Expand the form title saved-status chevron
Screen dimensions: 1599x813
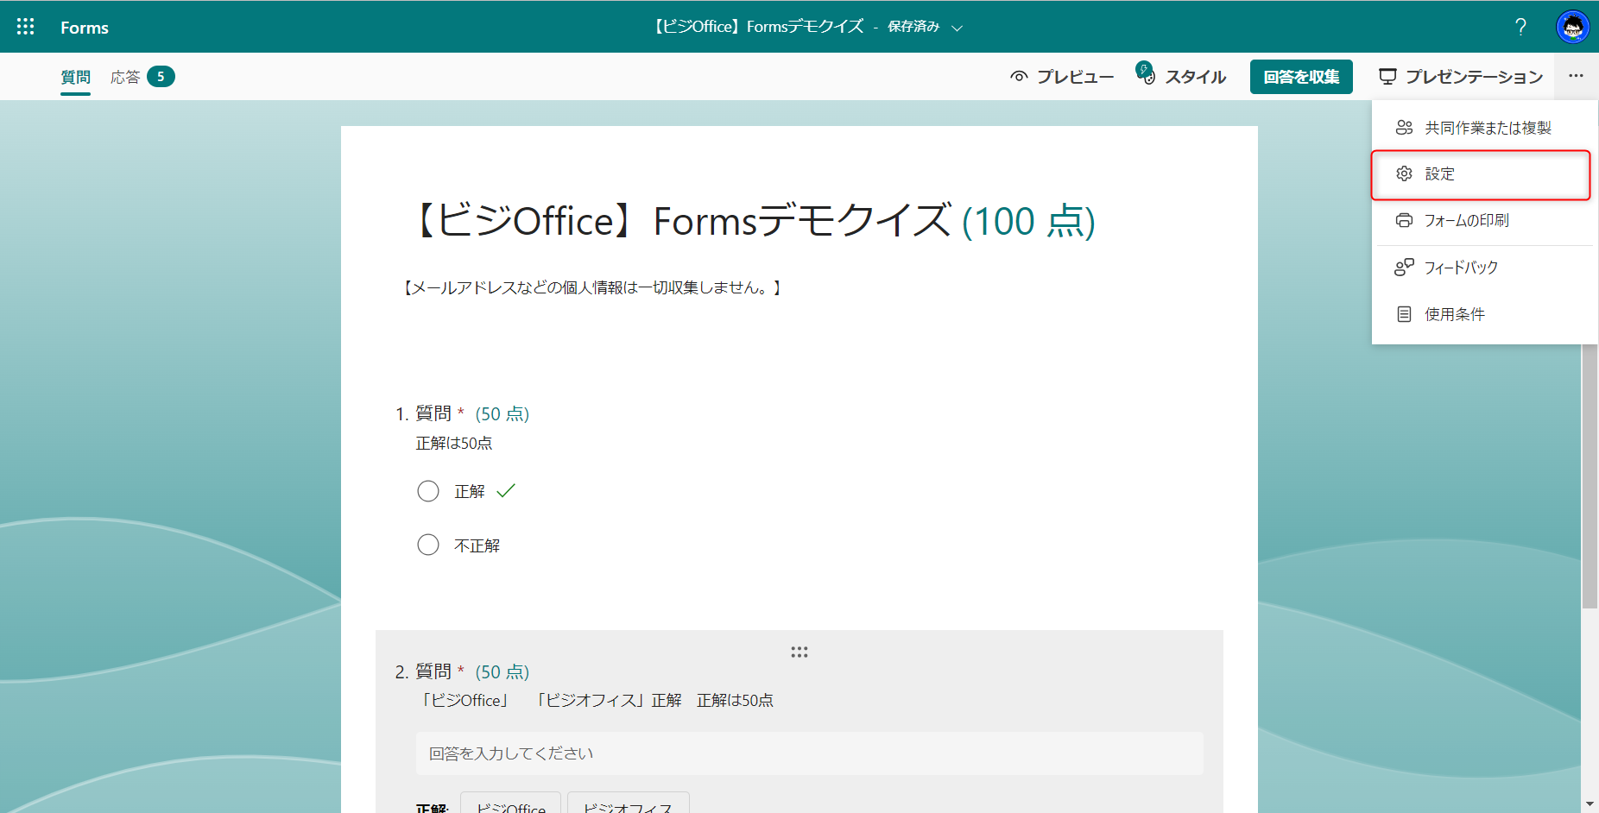coord(957,28)
